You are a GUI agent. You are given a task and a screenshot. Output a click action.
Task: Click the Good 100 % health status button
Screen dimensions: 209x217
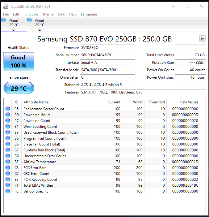tap(19, 61)
